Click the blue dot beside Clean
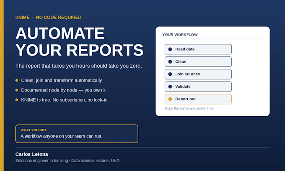This screenshot has height=171, width=285. point(170,61)
